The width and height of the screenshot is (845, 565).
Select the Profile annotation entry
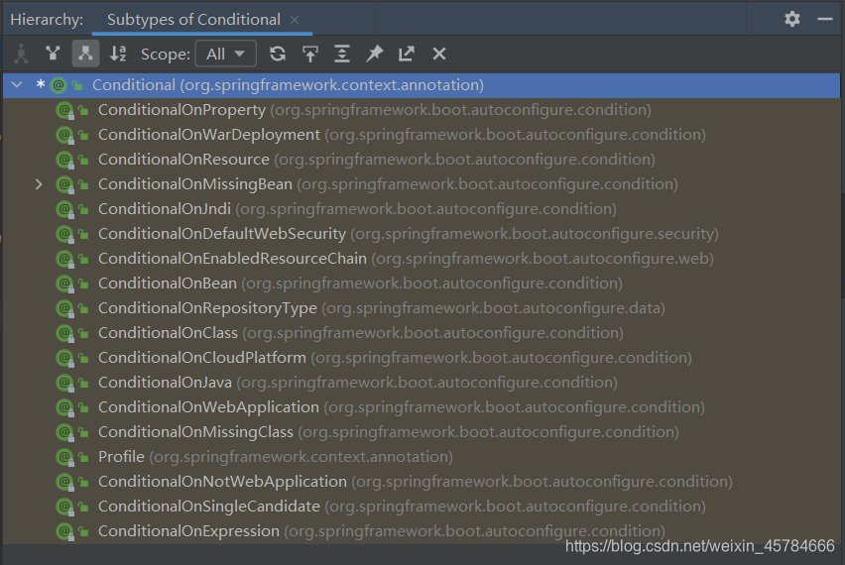point(422,457)
